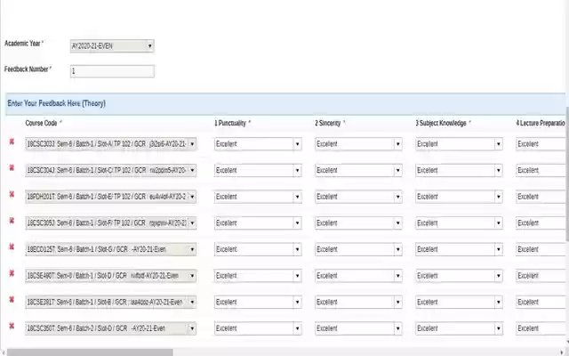Viewport: 569px width, 356px height.
Task: Open Lecture Preparation dropdown for 18CSC303J
Action: coord(541,144)
